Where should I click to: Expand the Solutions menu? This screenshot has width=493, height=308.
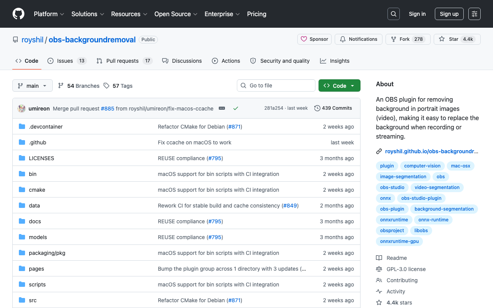click(x=88, y=14)
